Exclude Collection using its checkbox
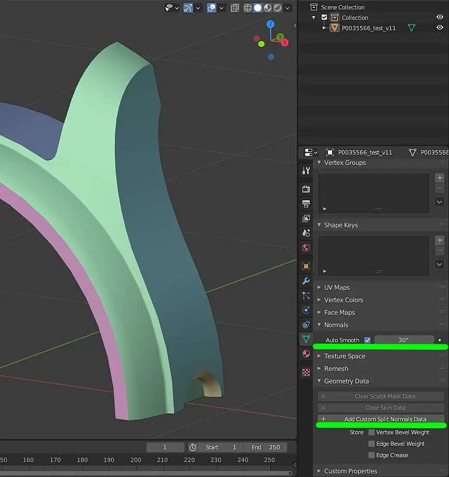The height and width of the screenshot is (477, 449). coord(324,18)
